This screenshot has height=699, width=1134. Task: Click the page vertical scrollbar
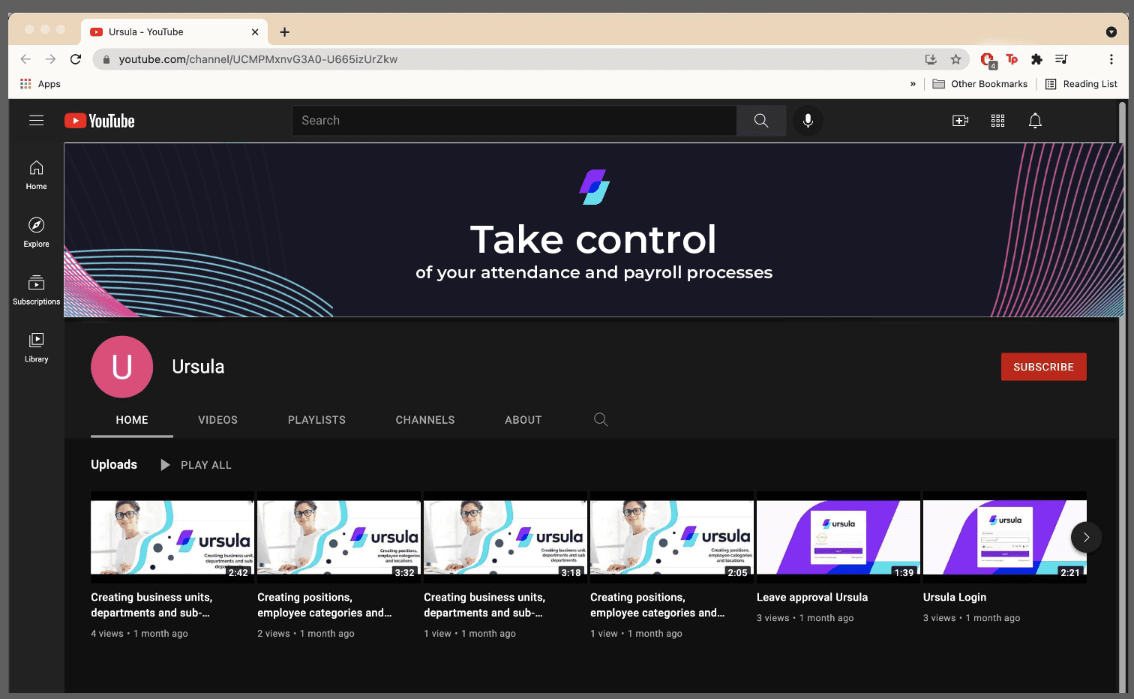[1123, 396]
